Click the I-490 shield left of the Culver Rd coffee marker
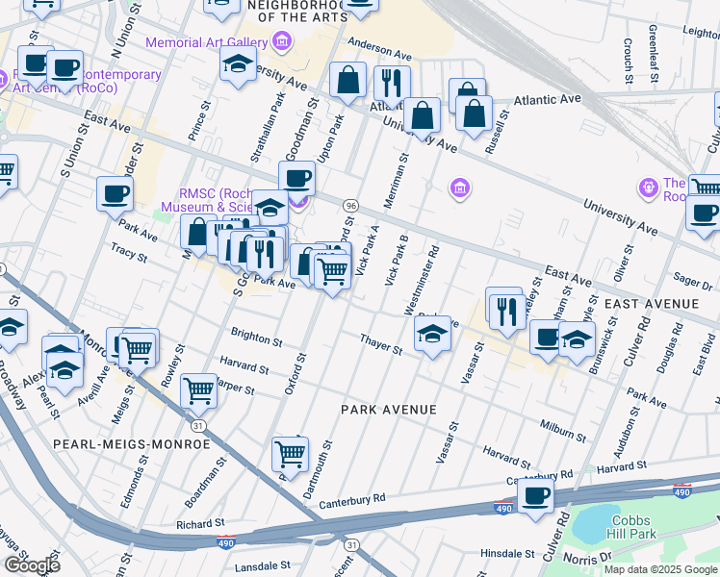Screen dimensions: 720x577 click(x=503, y=508)
